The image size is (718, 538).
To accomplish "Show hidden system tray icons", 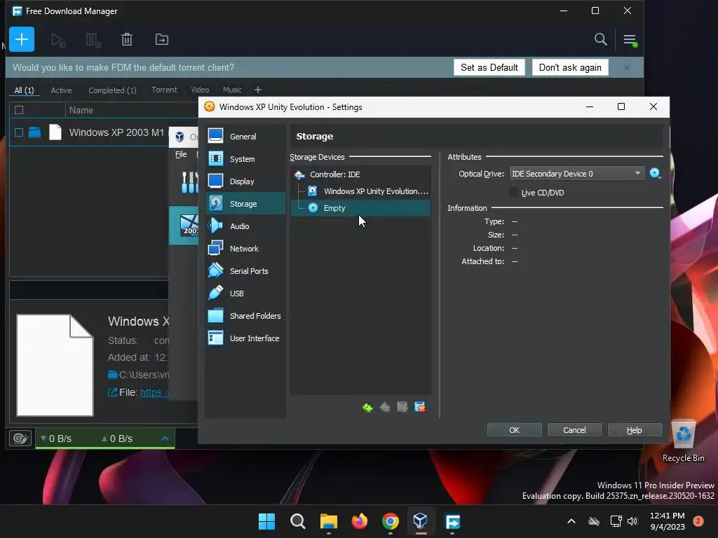I will pyautogui.click(x=571, y=521).
